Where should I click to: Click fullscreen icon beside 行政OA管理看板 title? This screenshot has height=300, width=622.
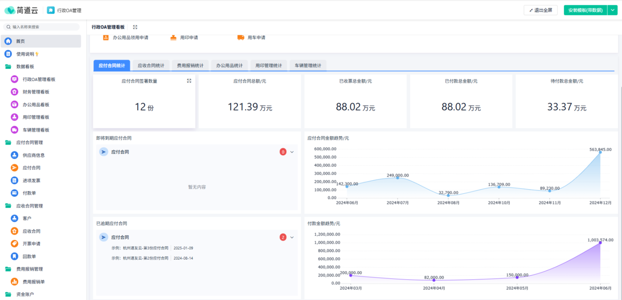tap(135, 27)
